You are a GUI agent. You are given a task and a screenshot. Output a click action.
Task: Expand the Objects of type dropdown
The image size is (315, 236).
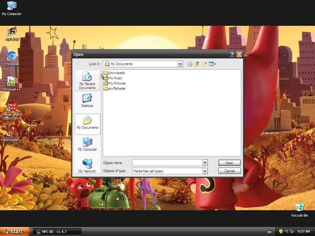(x=205, y=171)
